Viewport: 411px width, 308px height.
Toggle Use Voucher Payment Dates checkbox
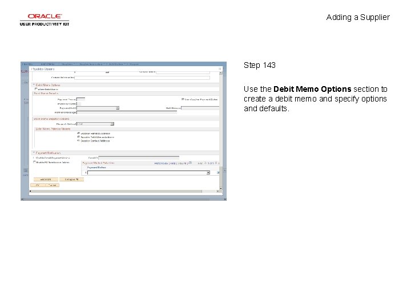tap(183, 99)
